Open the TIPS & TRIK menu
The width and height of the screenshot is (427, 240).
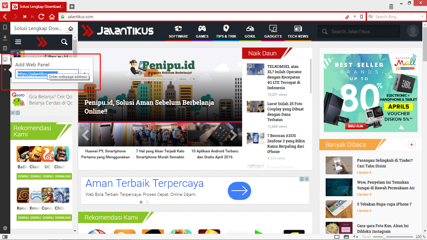(226, 32)
